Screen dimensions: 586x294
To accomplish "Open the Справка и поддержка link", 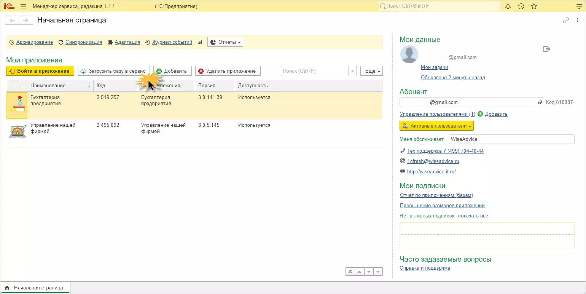I will click(x=425, y=268).
